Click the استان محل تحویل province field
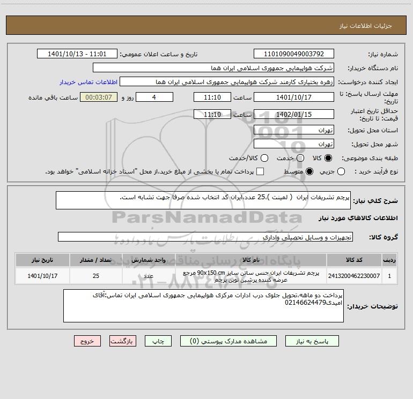The width and height of the screenshot is (413, 399). (293, 130)
